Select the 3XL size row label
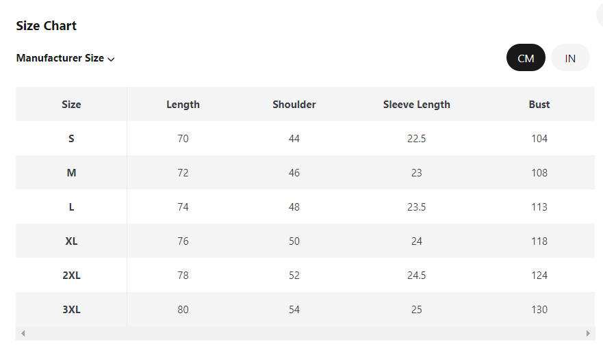 pyautogui.click(x=71, y=310)
